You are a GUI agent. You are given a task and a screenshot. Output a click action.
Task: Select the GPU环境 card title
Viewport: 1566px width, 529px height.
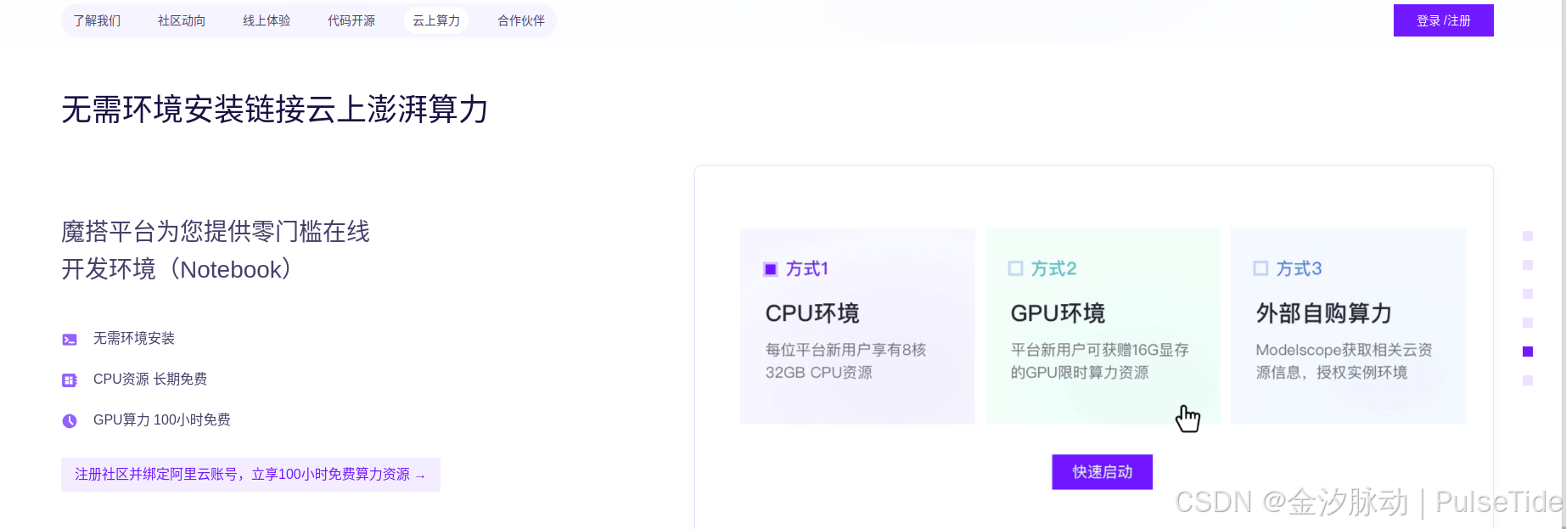click(x=1058, y=313)
